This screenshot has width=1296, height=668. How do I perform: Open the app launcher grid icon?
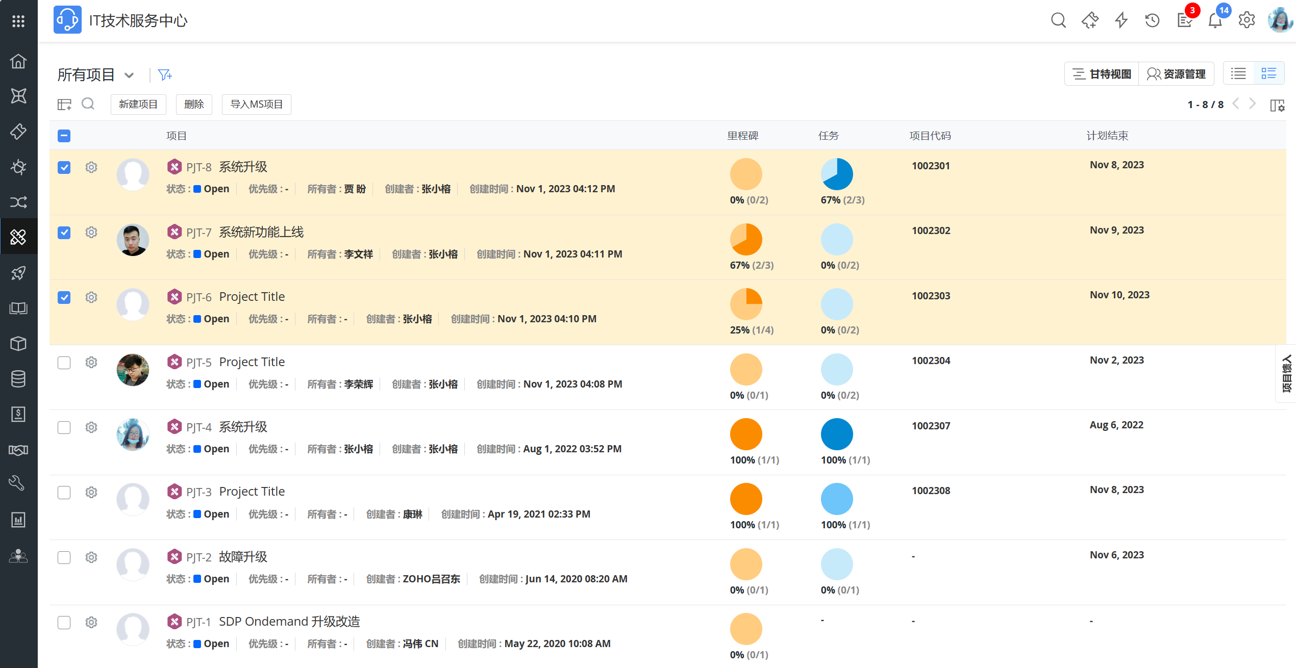pos(18,21)
